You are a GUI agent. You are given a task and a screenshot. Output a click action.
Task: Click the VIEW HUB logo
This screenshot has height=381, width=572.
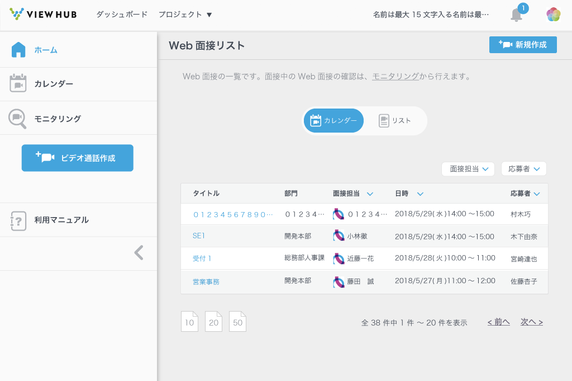click(43, 14)
